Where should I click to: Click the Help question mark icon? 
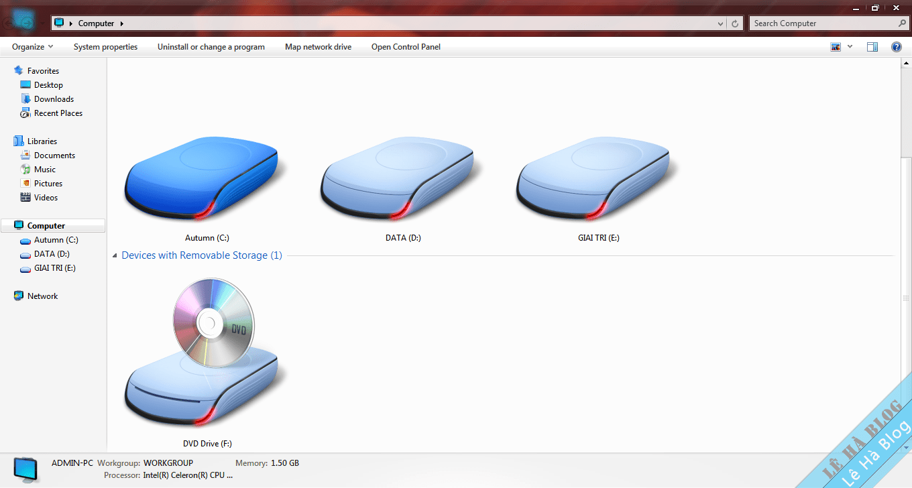point(897,47)
